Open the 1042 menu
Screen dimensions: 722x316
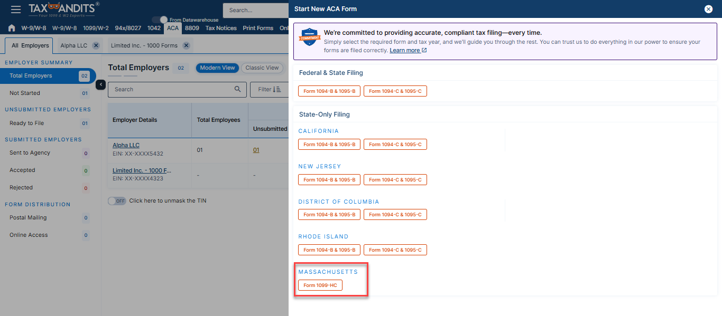(154, 28)
